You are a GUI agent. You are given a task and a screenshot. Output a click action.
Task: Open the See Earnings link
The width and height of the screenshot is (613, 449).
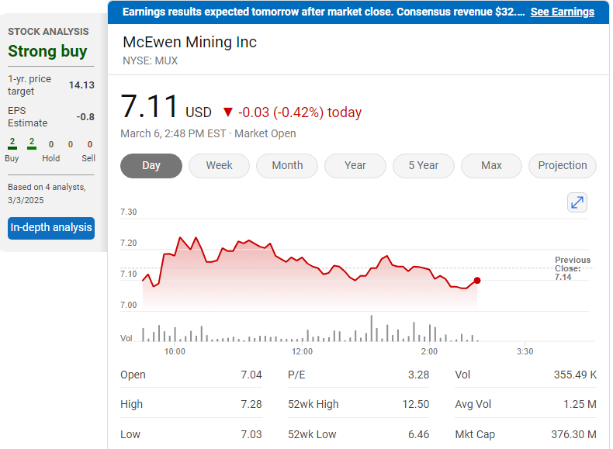(x=562, y=12)
